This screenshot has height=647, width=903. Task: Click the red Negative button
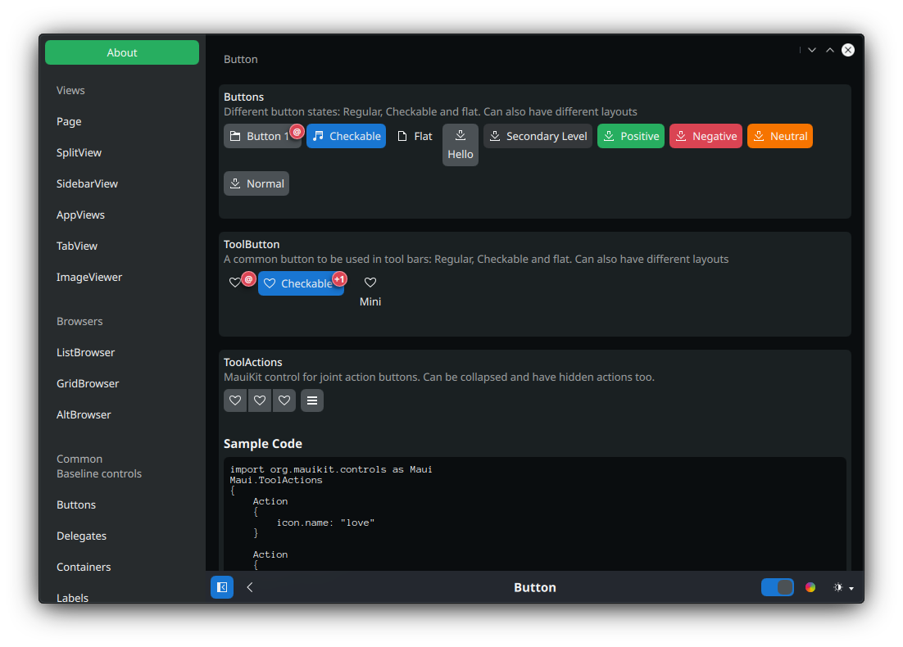706,137
